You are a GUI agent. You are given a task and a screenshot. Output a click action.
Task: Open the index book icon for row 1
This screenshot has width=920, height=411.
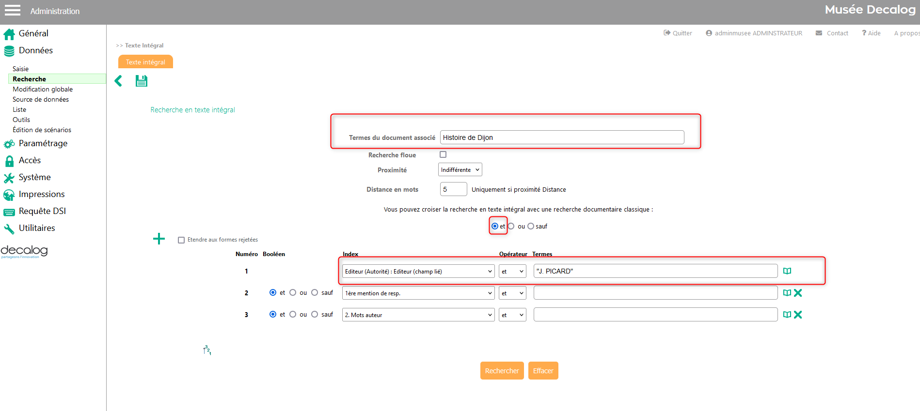point(787,271)
